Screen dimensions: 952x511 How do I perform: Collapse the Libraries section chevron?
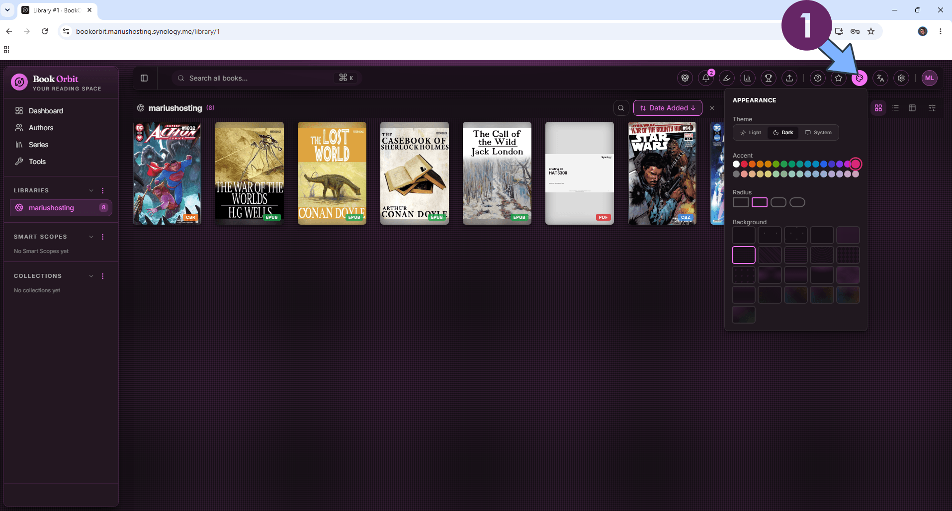(91, 190)
